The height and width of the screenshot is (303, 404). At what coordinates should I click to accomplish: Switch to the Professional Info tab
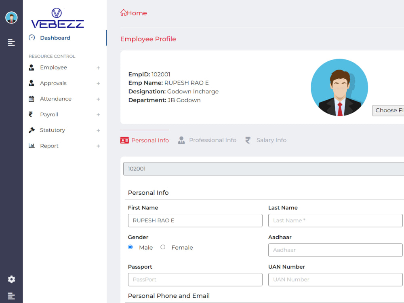tap(213, 140)
